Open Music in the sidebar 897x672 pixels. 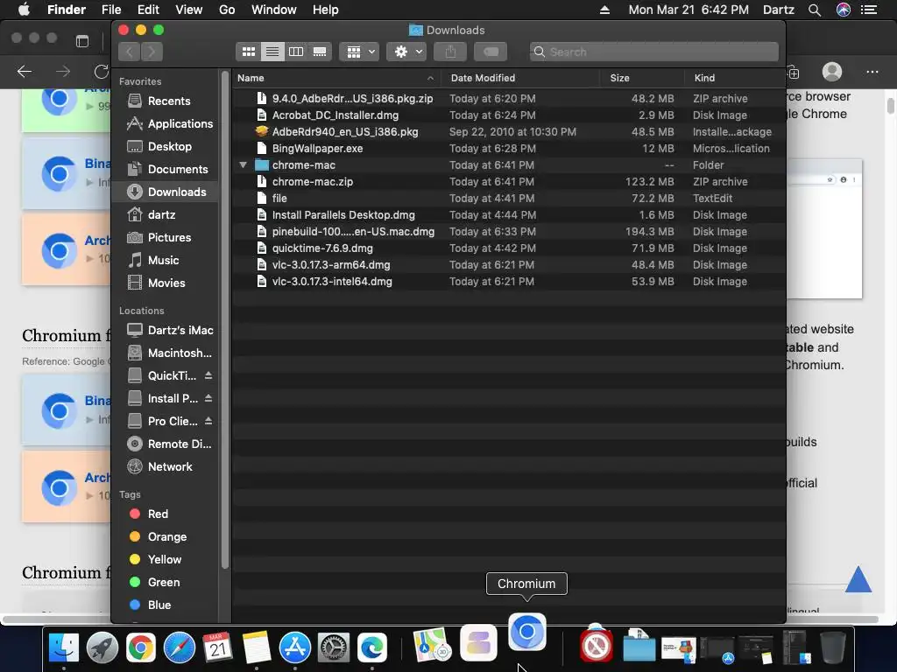coord(166,261)
